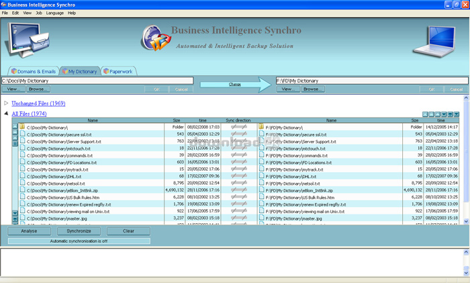Viewport: 470px width, 283px height.
Task: Click the sync direction icon for commands.txt
Action: [x=240, y=155]
